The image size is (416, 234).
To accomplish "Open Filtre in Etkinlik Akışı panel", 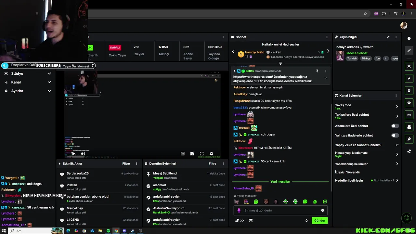I will click(126, 163).
